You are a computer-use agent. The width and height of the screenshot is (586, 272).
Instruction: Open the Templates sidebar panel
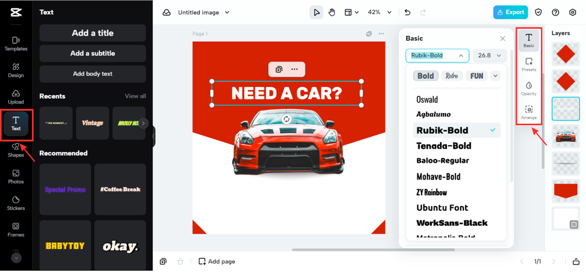click(16, 44)
